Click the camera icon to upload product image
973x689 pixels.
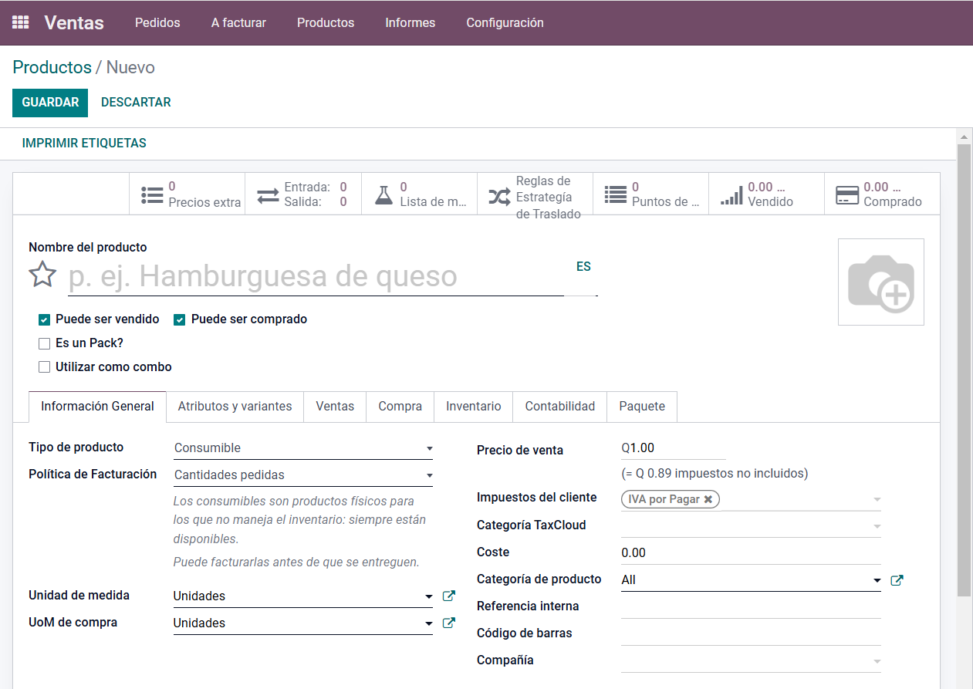pos(880,282)
